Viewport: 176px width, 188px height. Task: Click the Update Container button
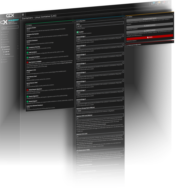(150, 30)
